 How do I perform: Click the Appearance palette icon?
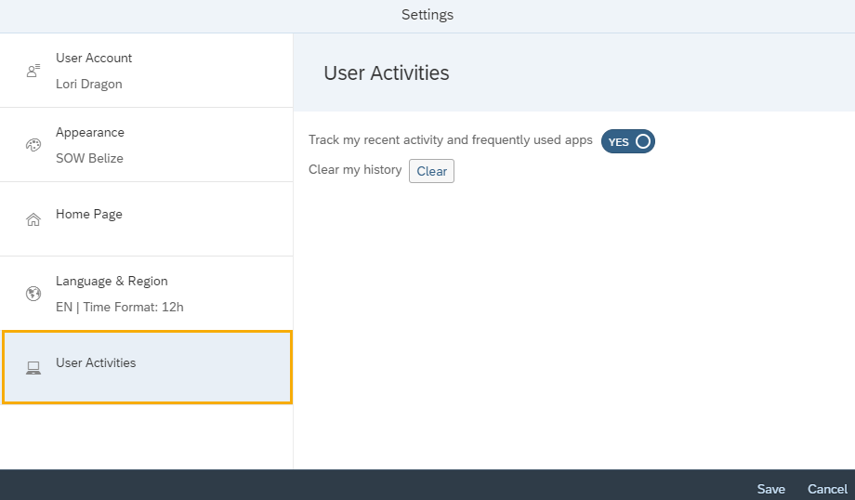[33, 145]
